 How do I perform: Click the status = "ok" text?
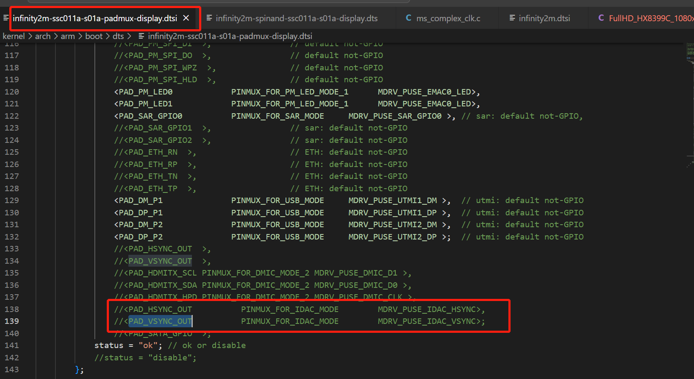(128, 345)
